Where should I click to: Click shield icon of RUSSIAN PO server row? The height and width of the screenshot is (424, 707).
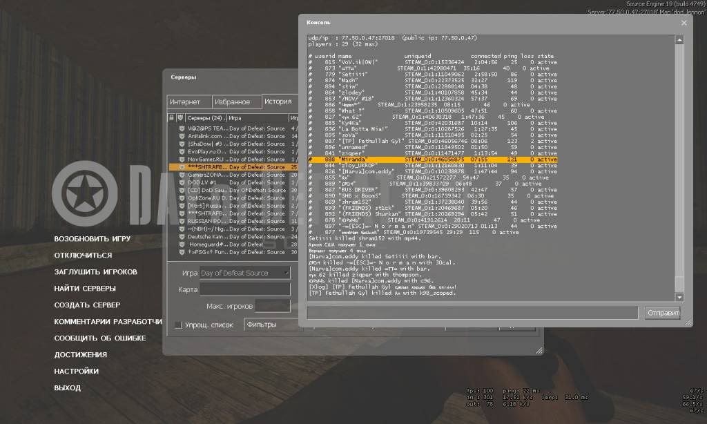click(182, 222)
